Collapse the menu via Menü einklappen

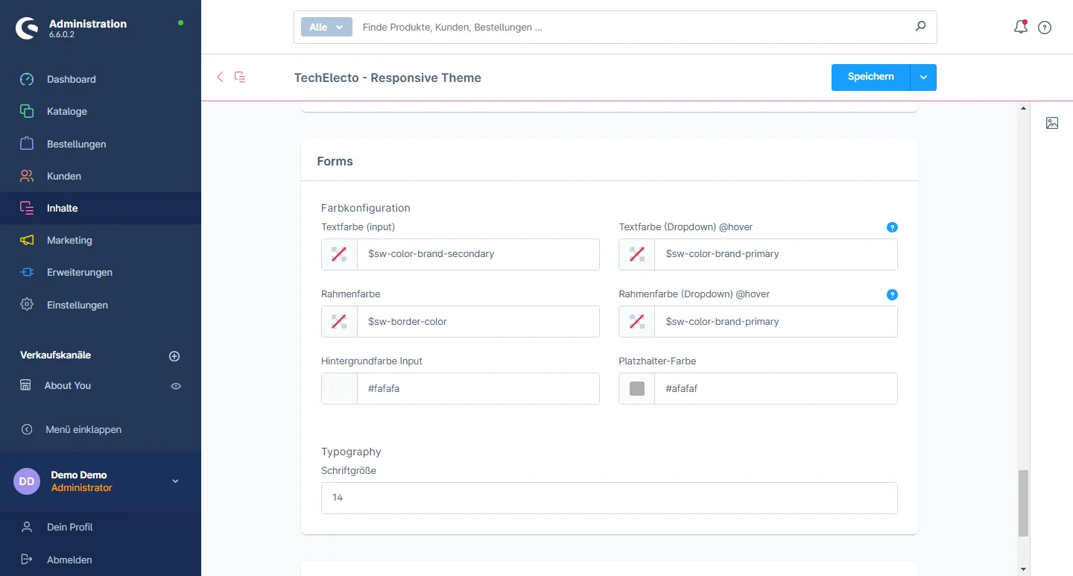tap(83, 429)
